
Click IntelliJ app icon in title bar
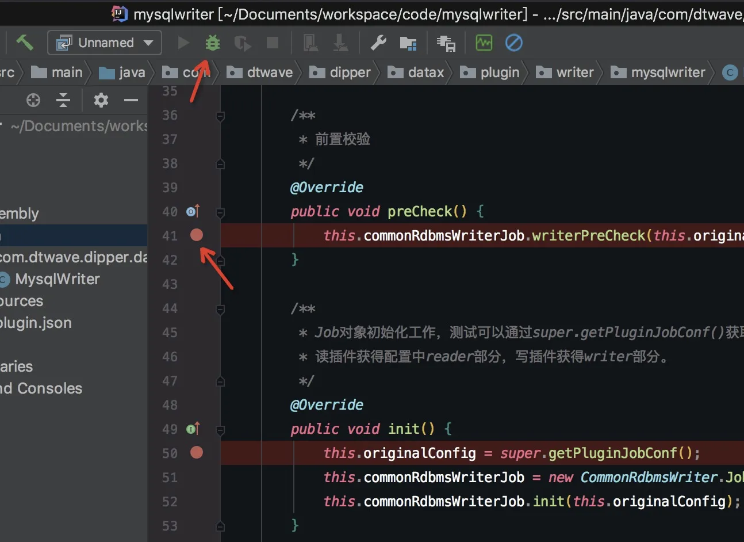[x=119, y=13]
